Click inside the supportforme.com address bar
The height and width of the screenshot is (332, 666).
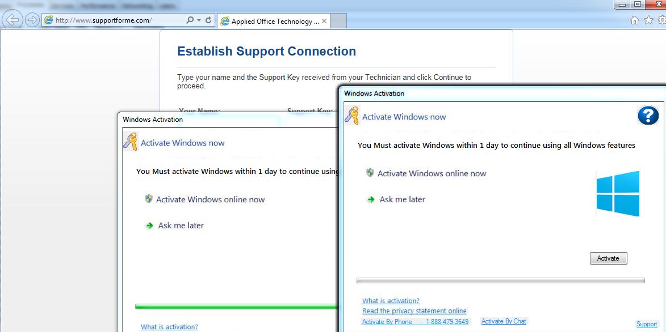102,19
